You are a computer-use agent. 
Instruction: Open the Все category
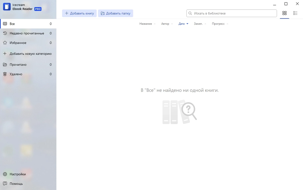pyautogui.click(x=28, y=24)
